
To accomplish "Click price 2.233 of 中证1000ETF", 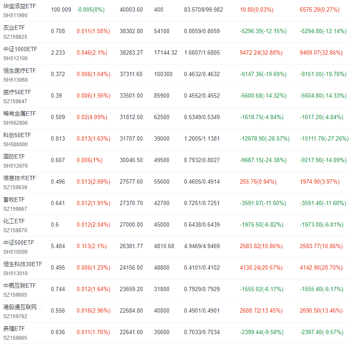I will click(58, 52).
